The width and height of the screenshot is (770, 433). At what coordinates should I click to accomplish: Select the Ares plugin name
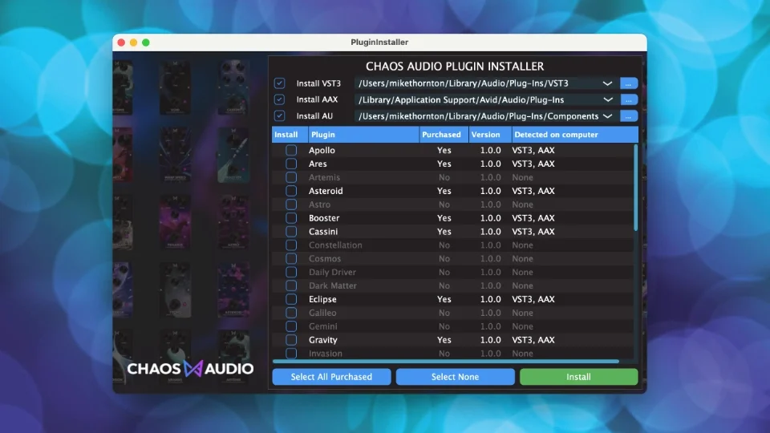coord(318,164)
